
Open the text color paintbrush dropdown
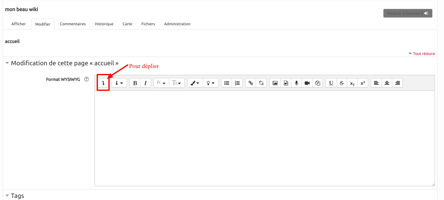click(195, 83)
